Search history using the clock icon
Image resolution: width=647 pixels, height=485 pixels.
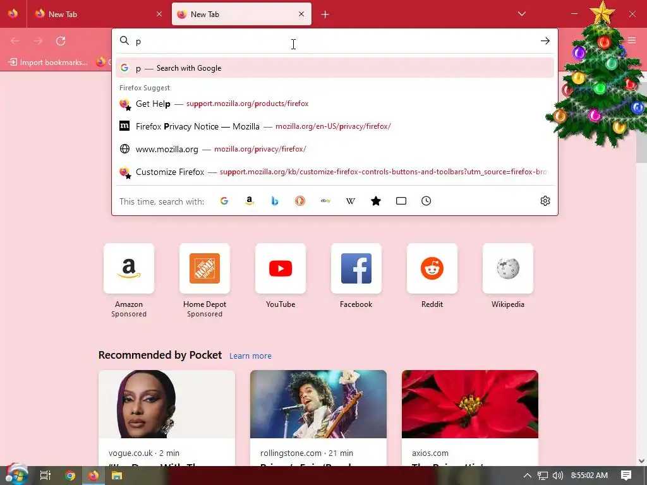click(426, 201)
